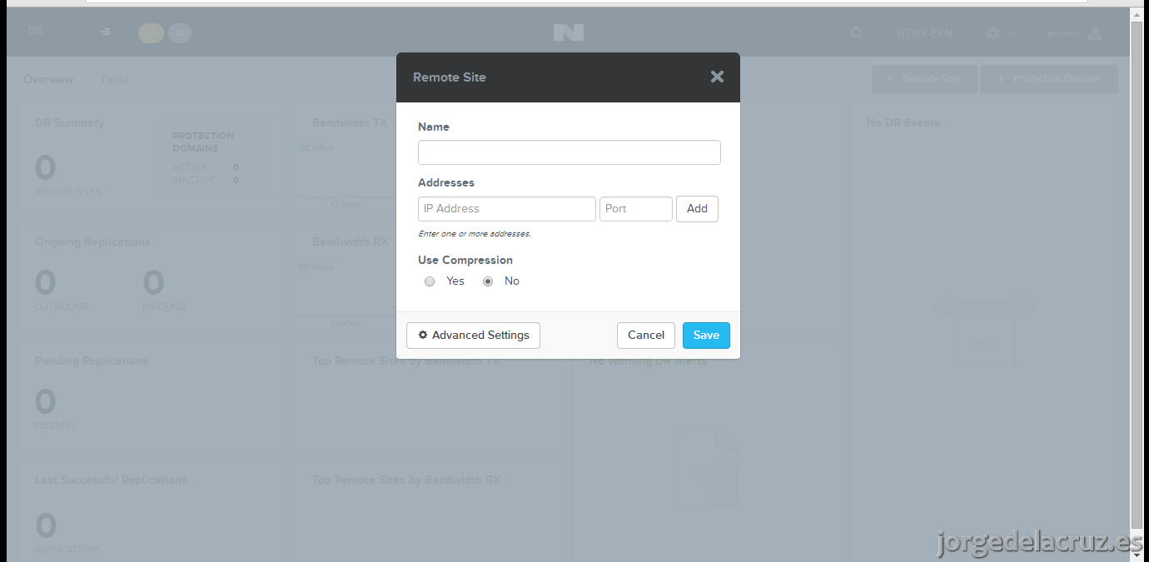Viewport: 1149px width, 562px height.
Task: Click the yellow alerts badge
Action: click(x=151, y=33)
